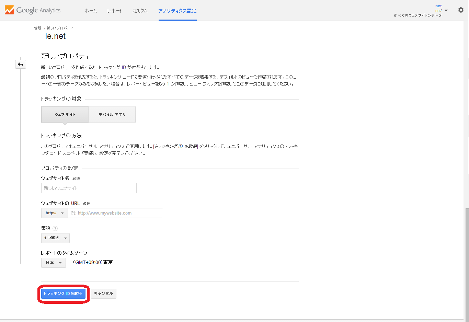469x322 pixels.
Task: Focus the website URL text field
Action: click(x=115, y=213)
